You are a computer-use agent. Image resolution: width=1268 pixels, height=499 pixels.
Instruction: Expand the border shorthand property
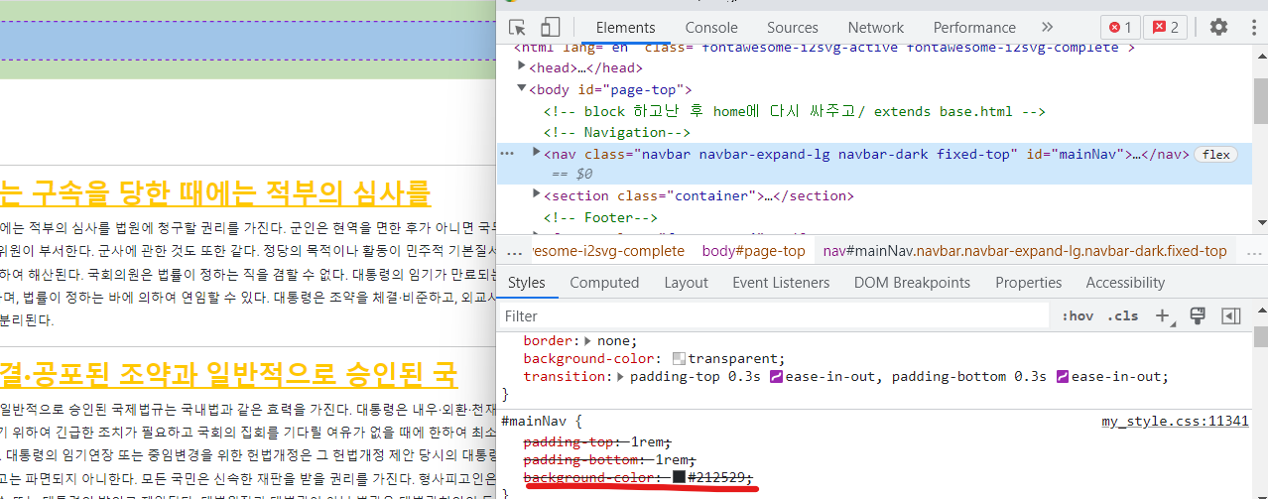(588, 340)
